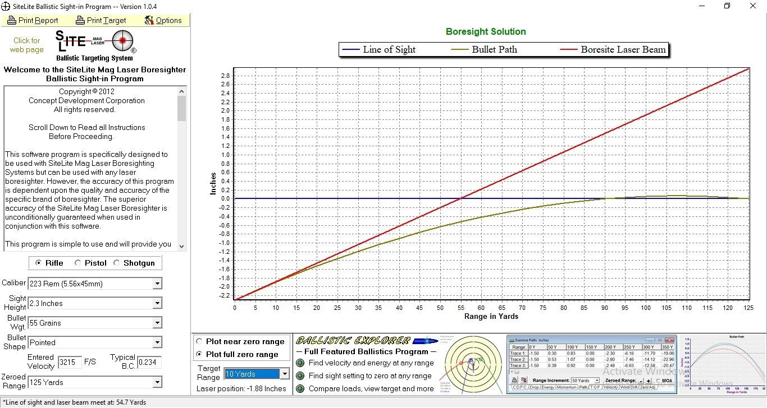Viewport: 767px width, 408px height.
Task: Click the Examine Path table screenshot
Action: tap(592, 364)
